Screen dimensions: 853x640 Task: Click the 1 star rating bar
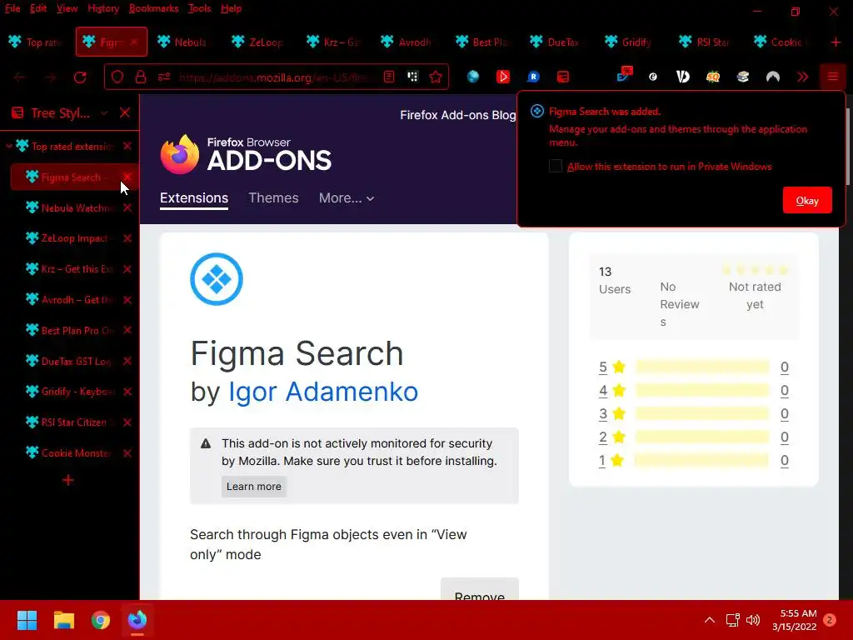(x=701, y=460)
